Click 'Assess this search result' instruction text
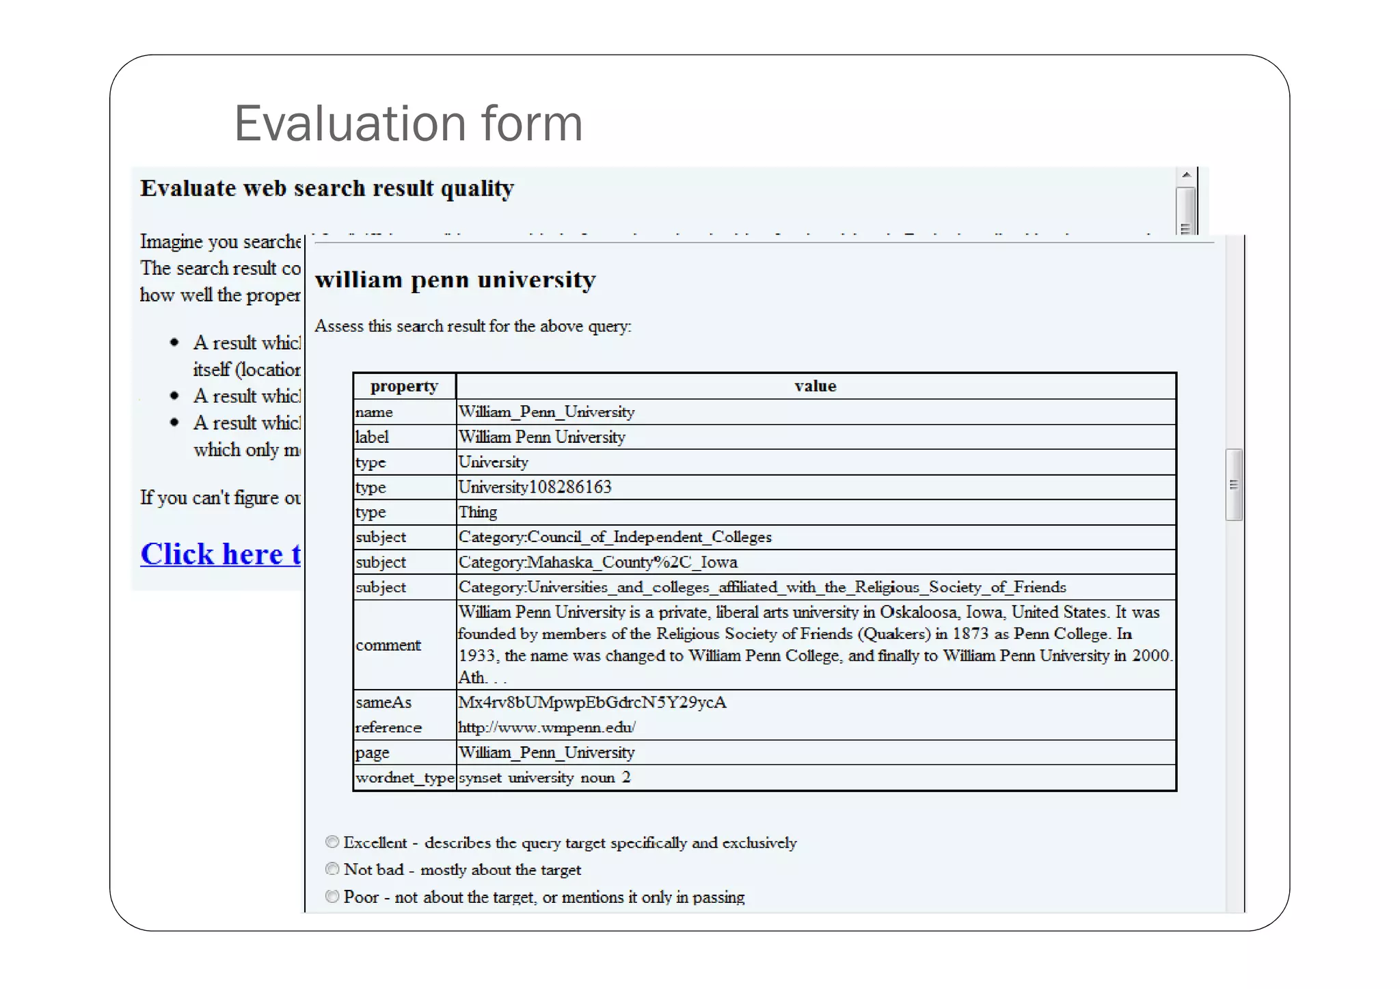 point(473,326)
